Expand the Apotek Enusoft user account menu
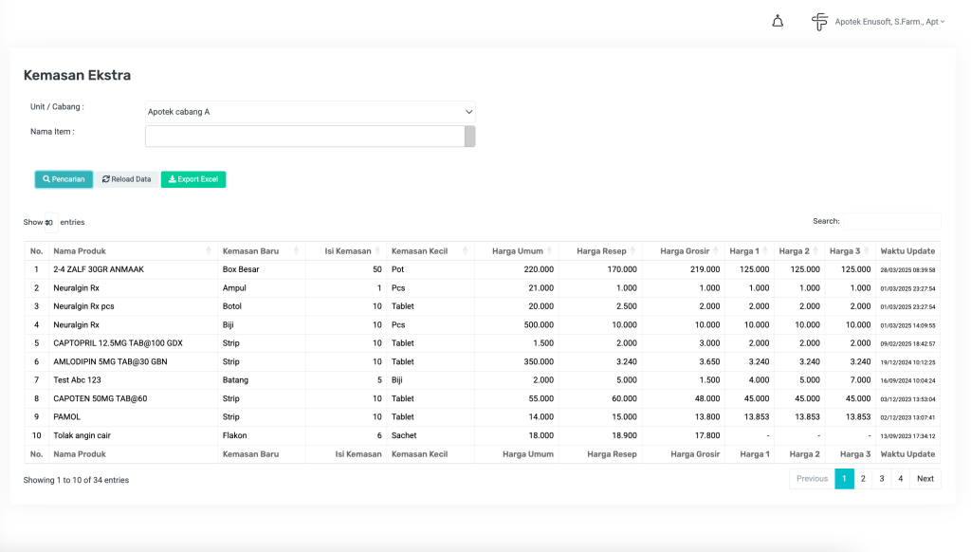Viewport: 971px width, 552px height. coord(889,21)
